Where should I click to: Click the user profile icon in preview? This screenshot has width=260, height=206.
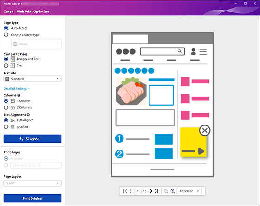tap(193, 51)
